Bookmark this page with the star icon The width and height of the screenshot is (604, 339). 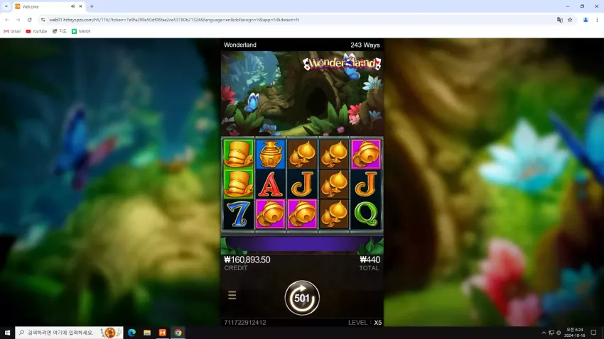(x=570, y=20)
